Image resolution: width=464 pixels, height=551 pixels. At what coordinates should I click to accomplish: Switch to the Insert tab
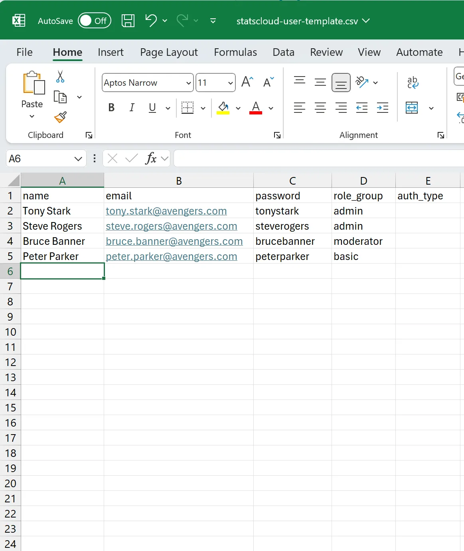point(111,52)
